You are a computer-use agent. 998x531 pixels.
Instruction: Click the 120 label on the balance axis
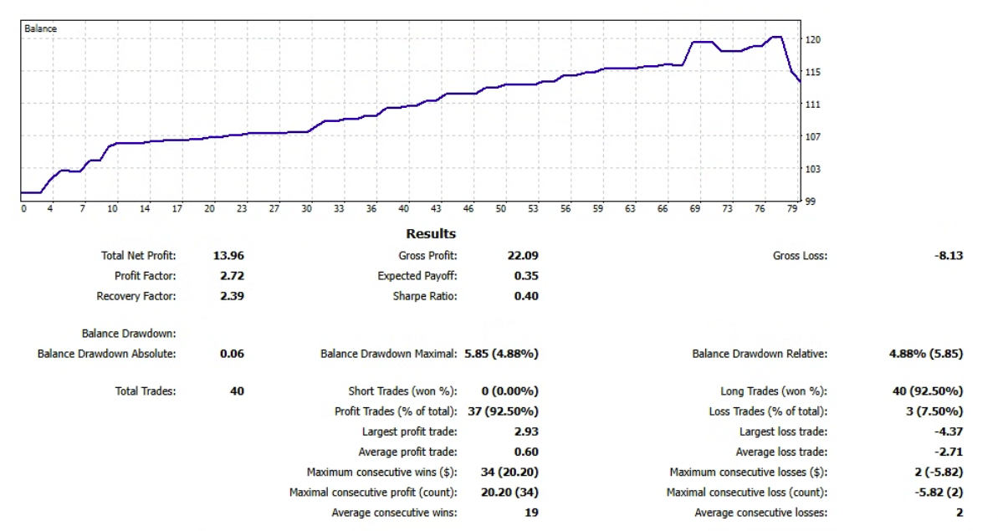(812, 40)
